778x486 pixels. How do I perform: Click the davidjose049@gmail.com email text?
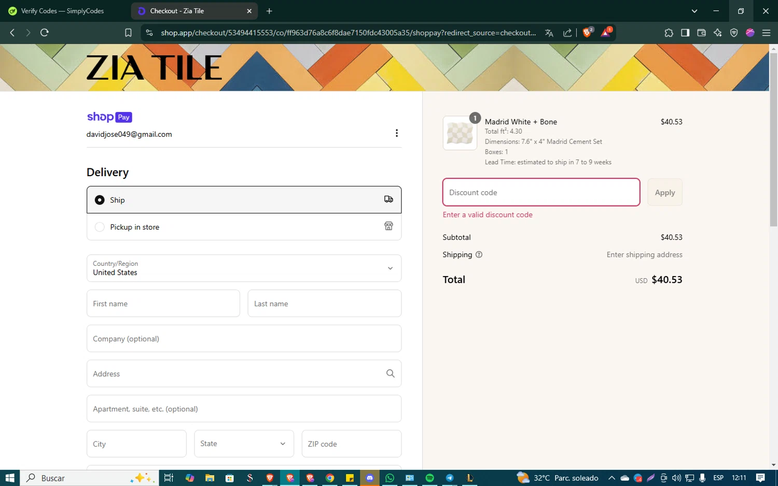click(129, 134)
